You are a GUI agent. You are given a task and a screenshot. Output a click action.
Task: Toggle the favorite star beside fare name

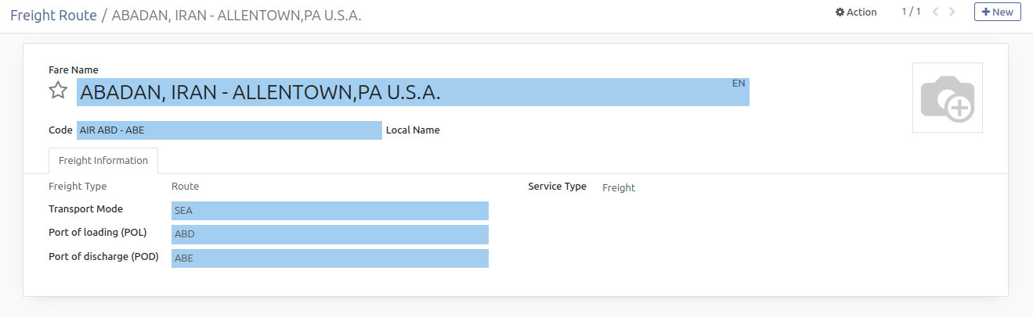pos(58,91)
